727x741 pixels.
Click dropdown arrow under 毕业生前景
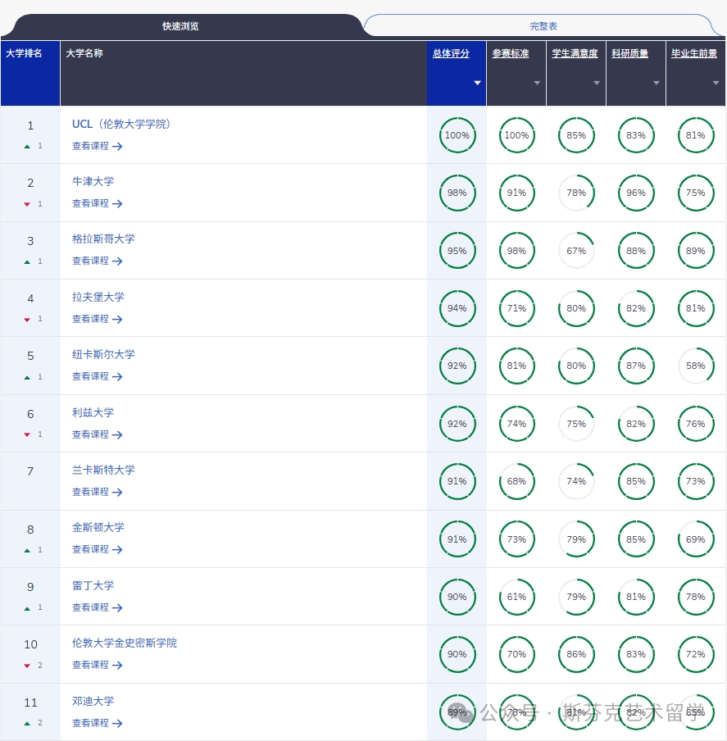pos(716,83)
